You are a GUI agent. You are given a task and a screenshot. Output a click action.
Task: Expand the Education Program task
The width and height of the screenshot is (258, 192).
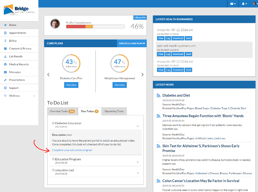[138, 162]
